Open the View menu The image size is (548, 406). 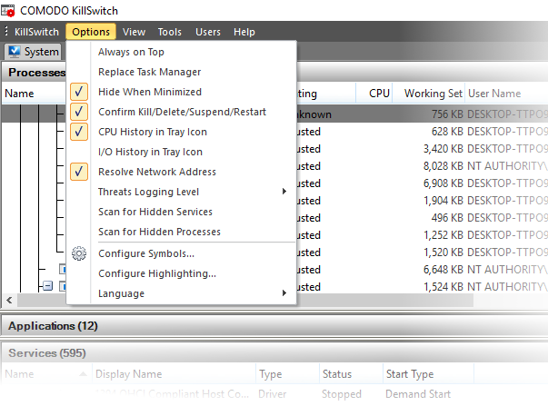134,32
